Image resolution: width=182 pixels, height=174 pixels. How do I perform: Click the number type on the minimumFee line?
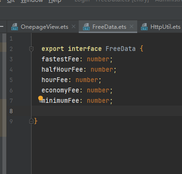98,101
